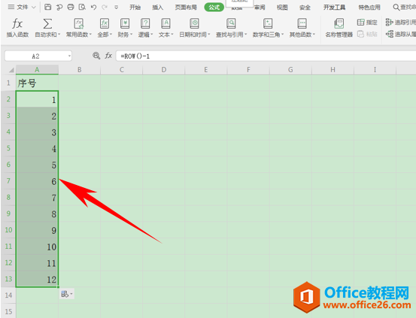Click the Print icon in the quick toolbar
416x318 pixels.
pyautogui.click(x=71, y=8)
